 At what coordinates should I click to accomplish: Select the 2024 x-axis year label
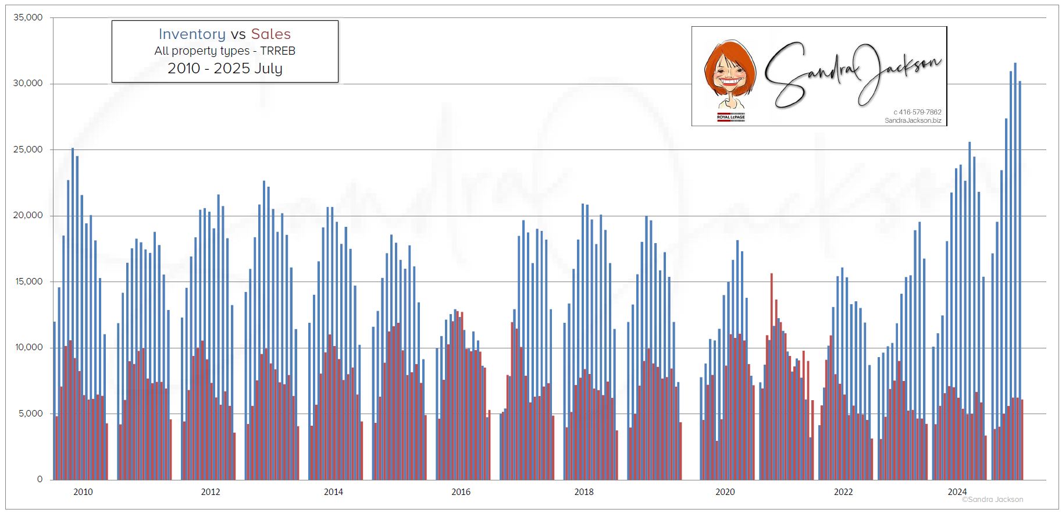tap(957, 492)
